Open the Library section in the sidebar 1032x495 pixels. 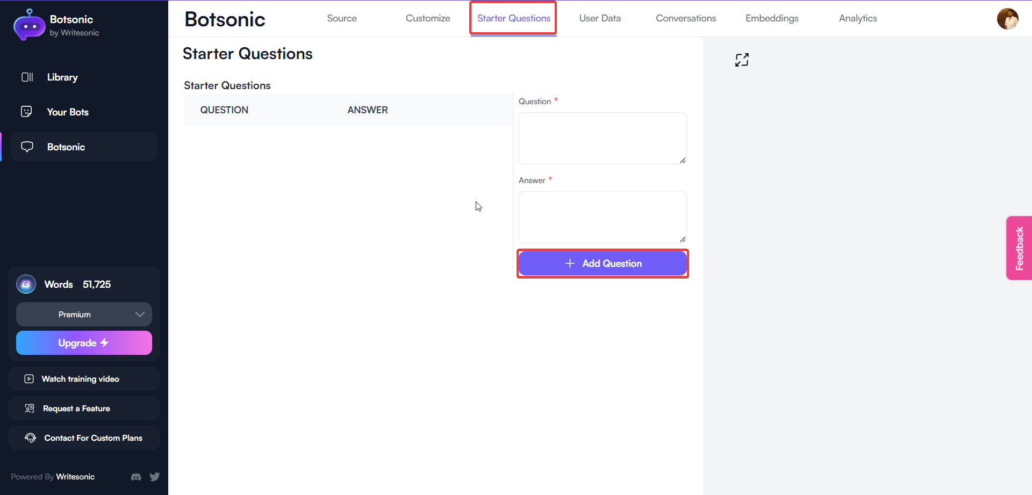pos(62,77)
